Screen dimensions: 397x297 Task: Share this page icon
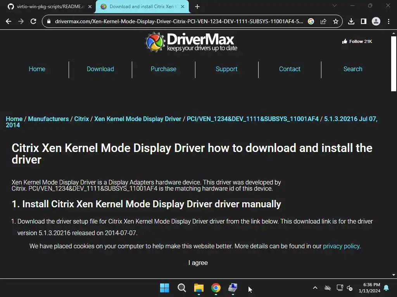[323, 22]
